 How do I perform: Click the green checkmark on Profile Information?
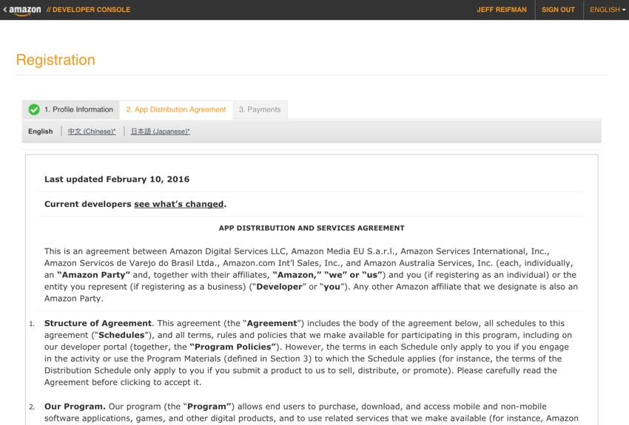coord(34,109)
